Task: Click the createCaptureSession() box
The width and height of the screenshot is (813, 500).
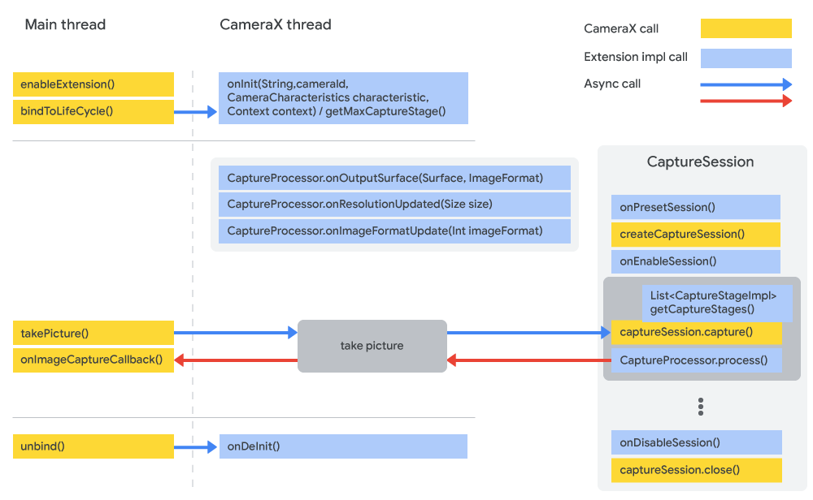Action: 695,234
